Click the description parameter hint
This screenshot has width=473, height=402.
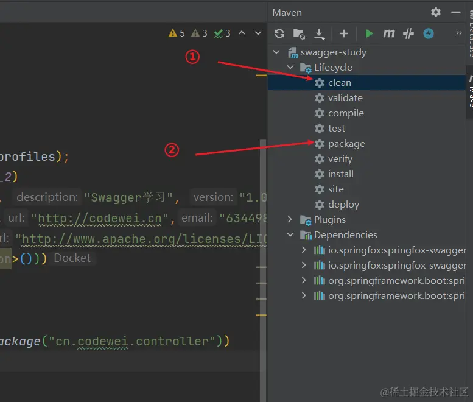47,197
